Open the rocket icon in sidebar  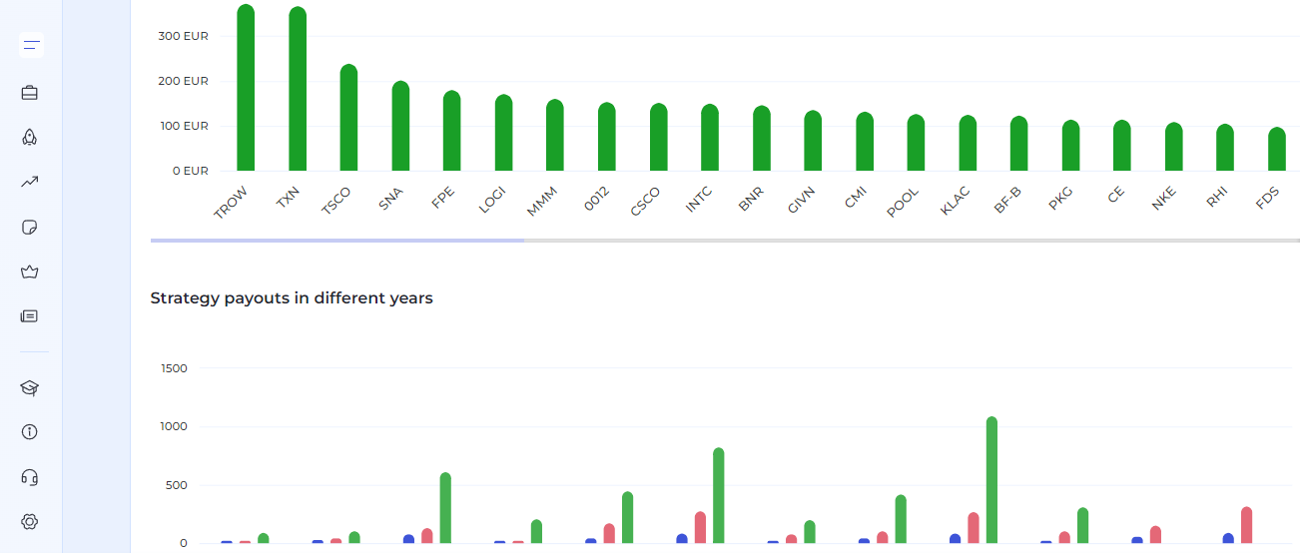30,138
